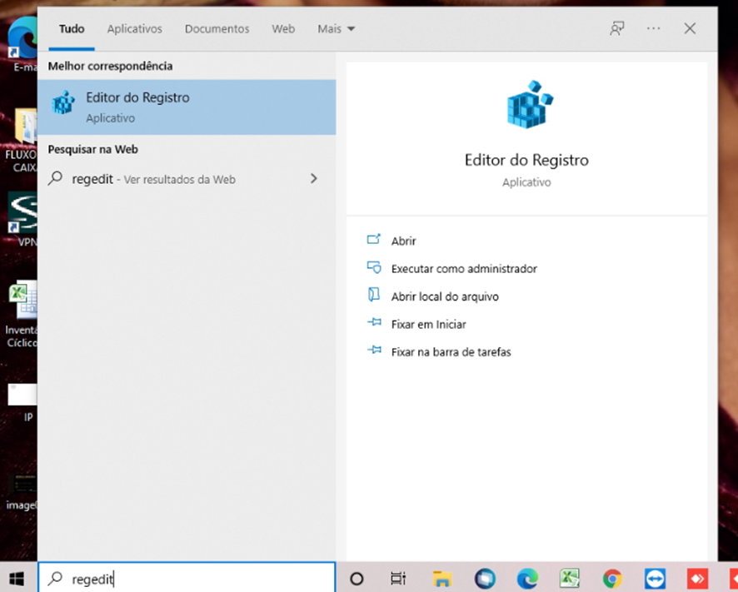Image resolution: width=738 pixels, height=592 pixels.
Task: Click the large Registry Editor cube icon in the preview pane
Action: (x=530, y=104)
